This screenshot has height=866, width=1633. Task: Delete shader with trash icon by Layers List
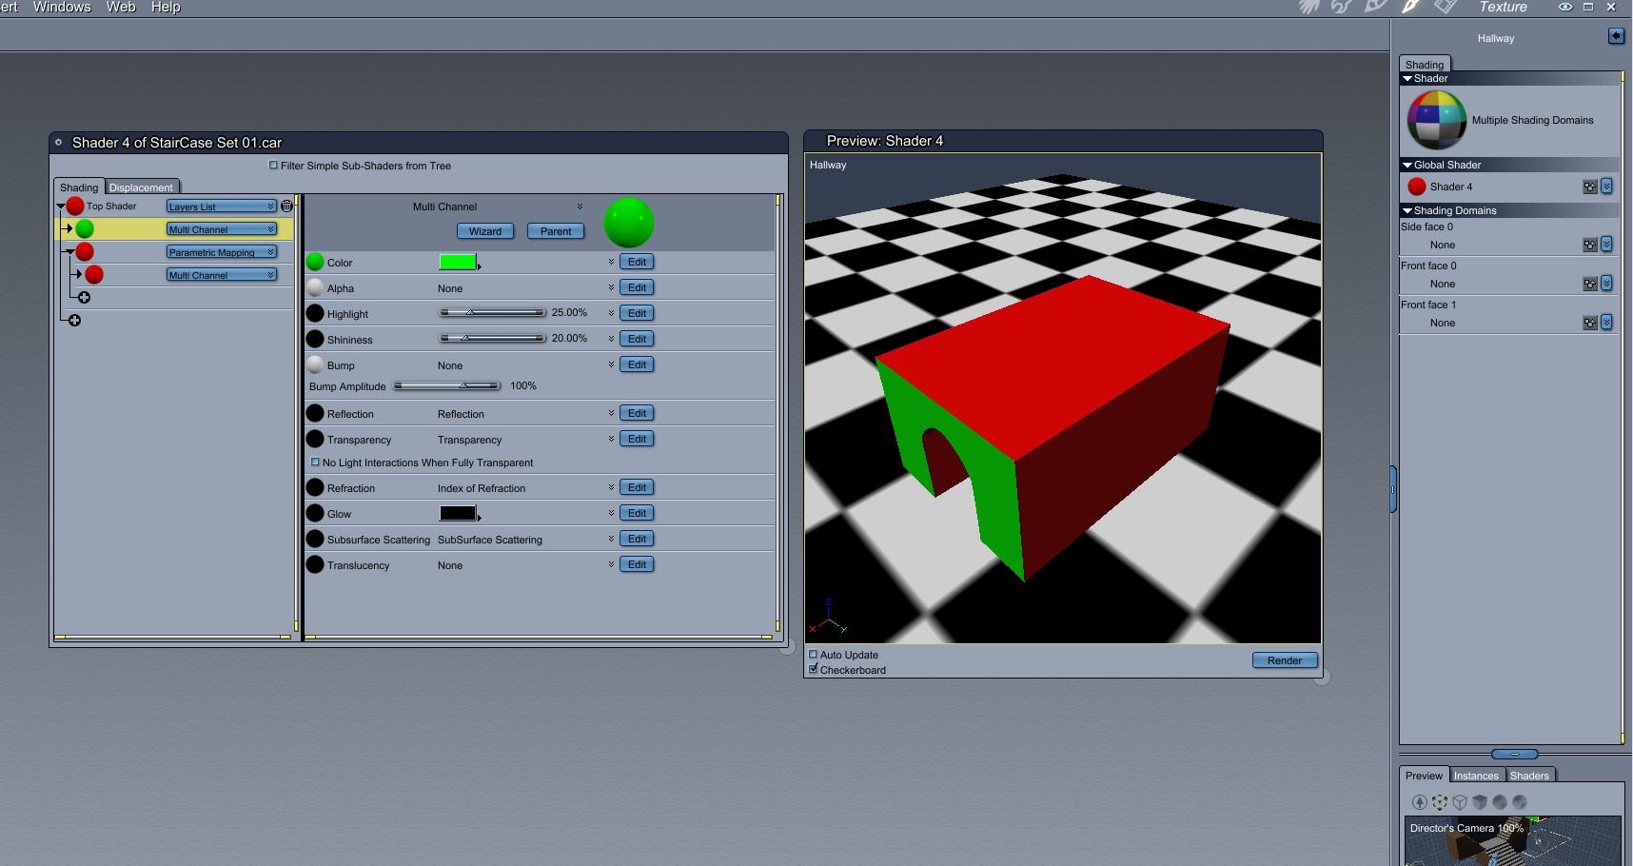point(286,206)
